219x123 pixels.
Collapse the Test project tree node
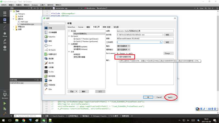click(x=11, y=11)
